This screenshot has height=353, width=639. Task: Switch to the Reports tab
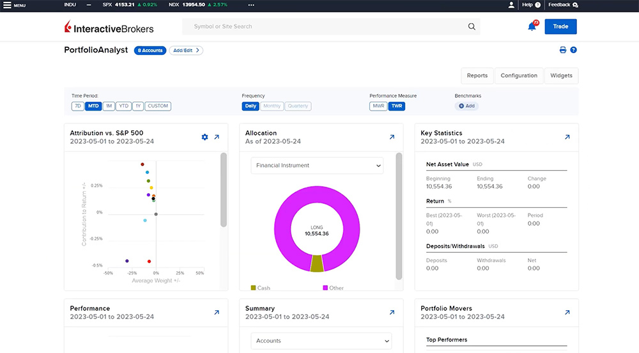click(477, 75)
